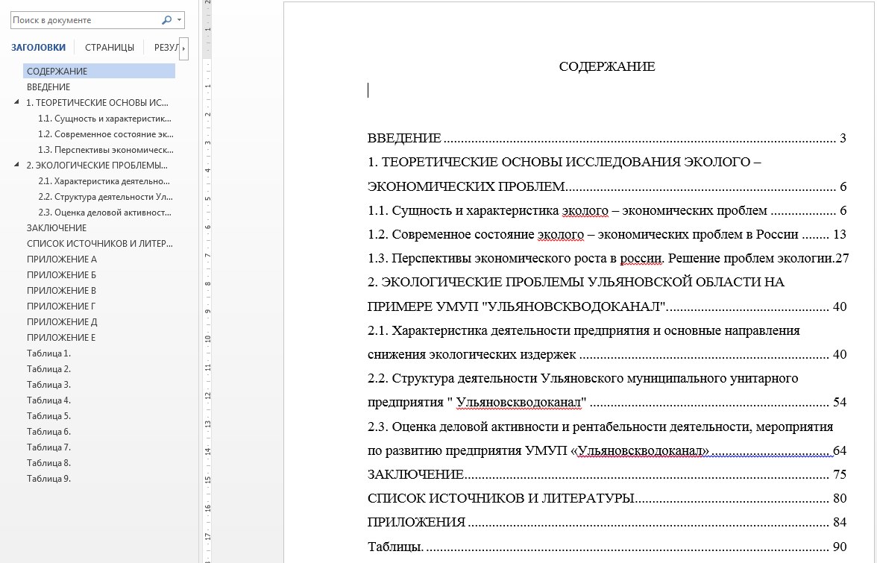Viewport: 877px width, 563px height.
Task: Switch to the СТРАНИЦЫ tab
Action: tap(110, 48)
